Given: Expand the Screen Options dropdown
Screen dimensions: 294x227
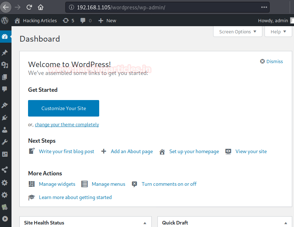Looking at the screenshot, I should coord(238,32).
